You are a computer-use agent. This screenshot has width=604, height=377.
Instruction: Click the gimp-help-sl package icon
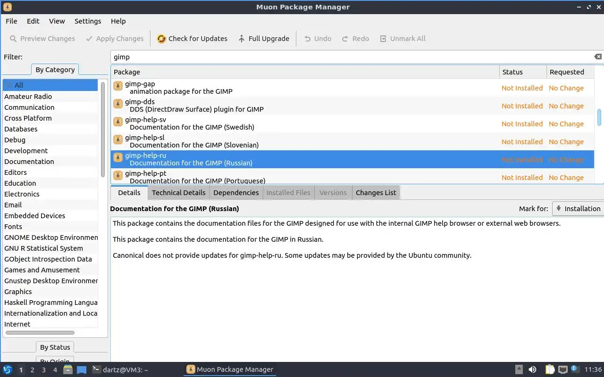[118, 140]
